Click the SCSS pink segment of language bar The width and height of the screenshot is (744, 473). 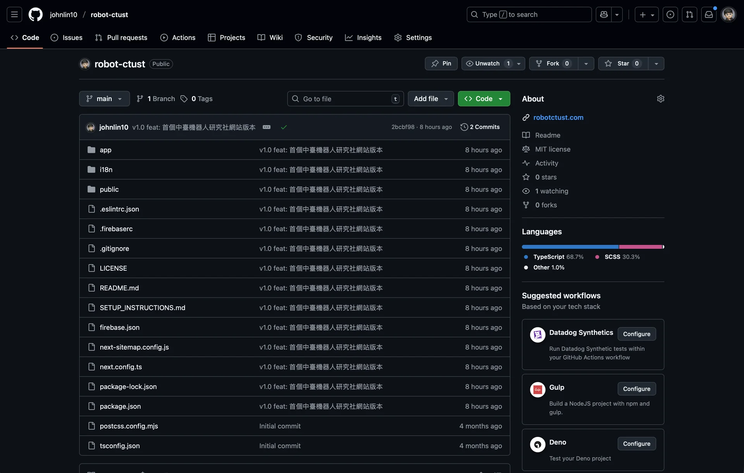(x=641, y=247)
